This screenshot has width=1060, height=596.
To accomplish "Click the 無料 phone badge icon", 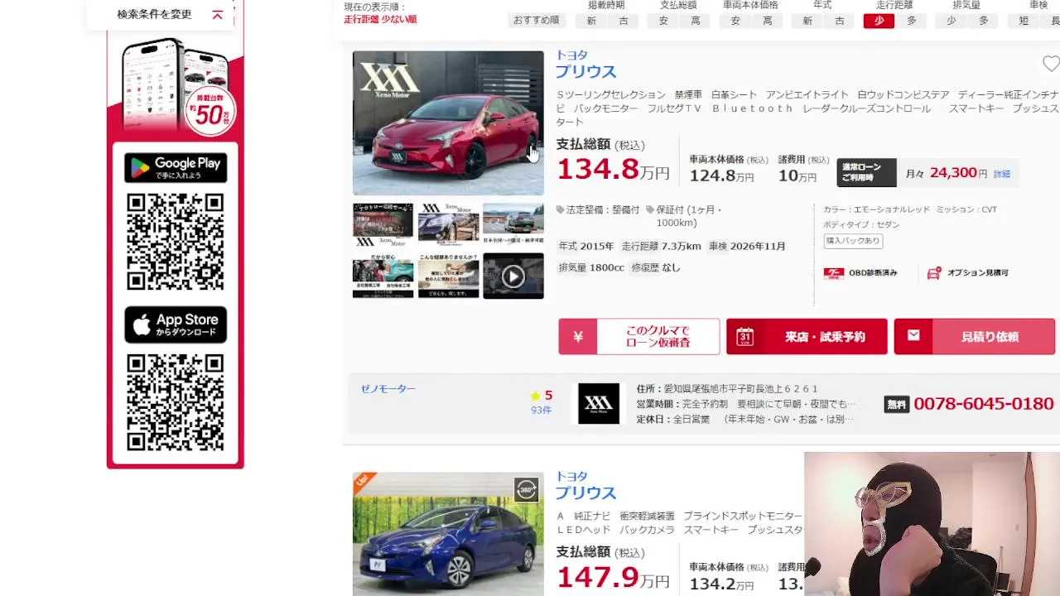I will pos(897,404).
